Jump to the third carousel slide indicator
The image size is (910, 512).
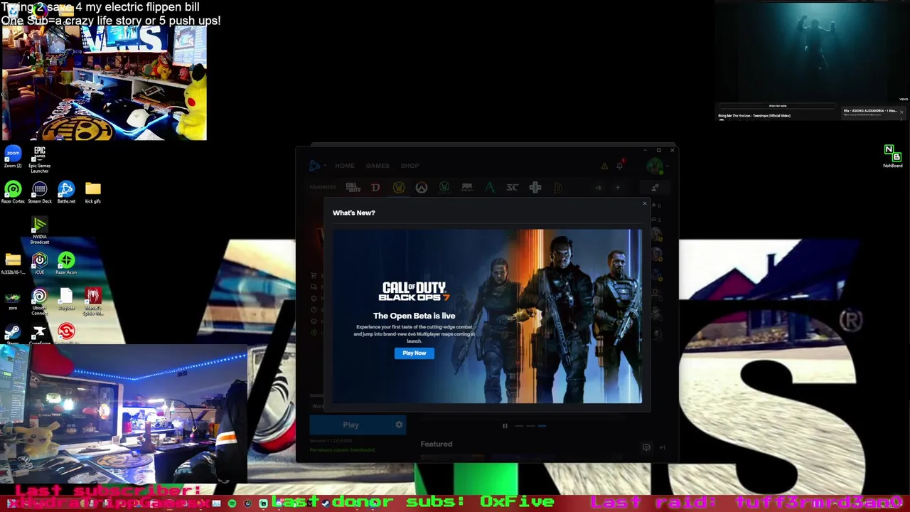point(542,426)
